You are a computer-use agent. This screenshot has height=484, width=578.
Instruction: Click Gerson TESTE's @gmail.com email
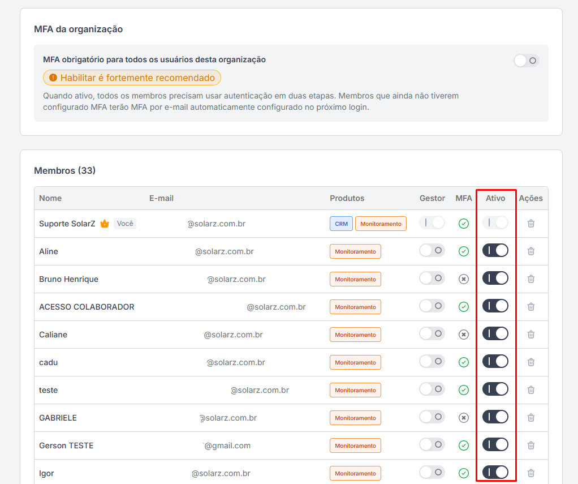(227, 446)
